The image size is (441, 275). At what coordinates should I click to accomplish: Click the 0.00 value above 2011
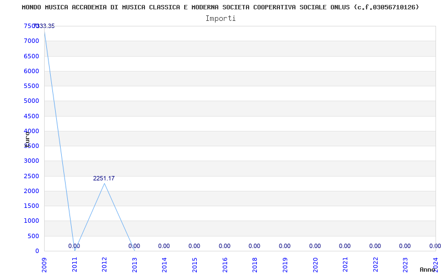[74, 246]
